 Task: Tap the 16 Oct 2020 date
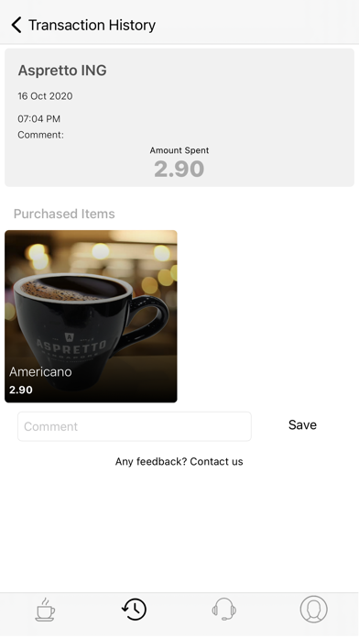tap(45, 96)
